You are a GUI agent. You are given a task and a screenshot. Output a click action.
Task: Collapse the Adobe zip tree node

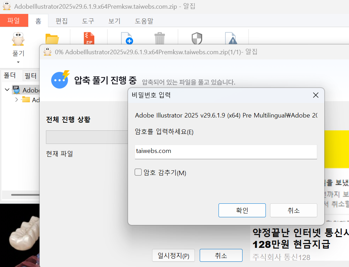[7, 90]
